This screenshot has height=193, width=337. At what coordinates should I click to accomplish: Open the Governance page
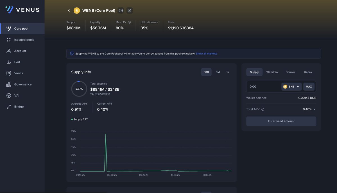[22, 85]
